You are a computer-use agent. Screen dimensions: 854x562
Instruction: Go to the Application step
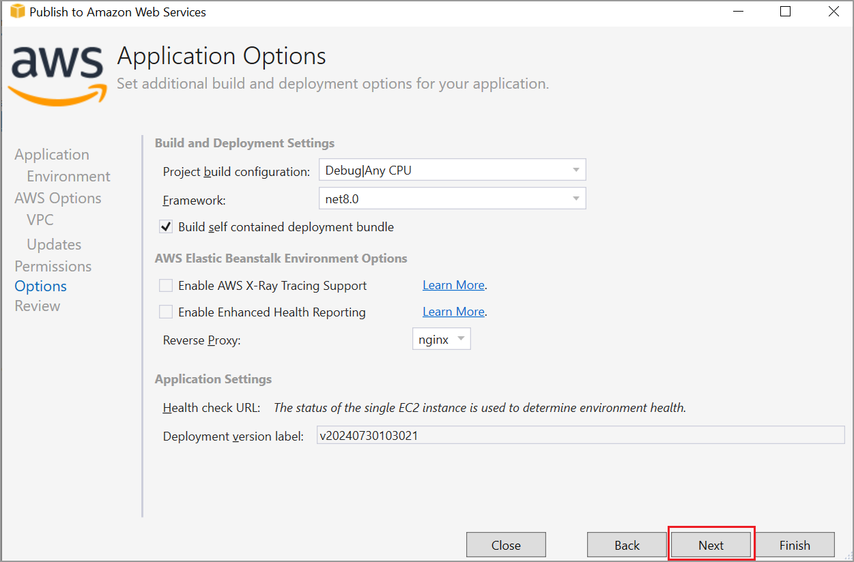[x=51, y=154]
